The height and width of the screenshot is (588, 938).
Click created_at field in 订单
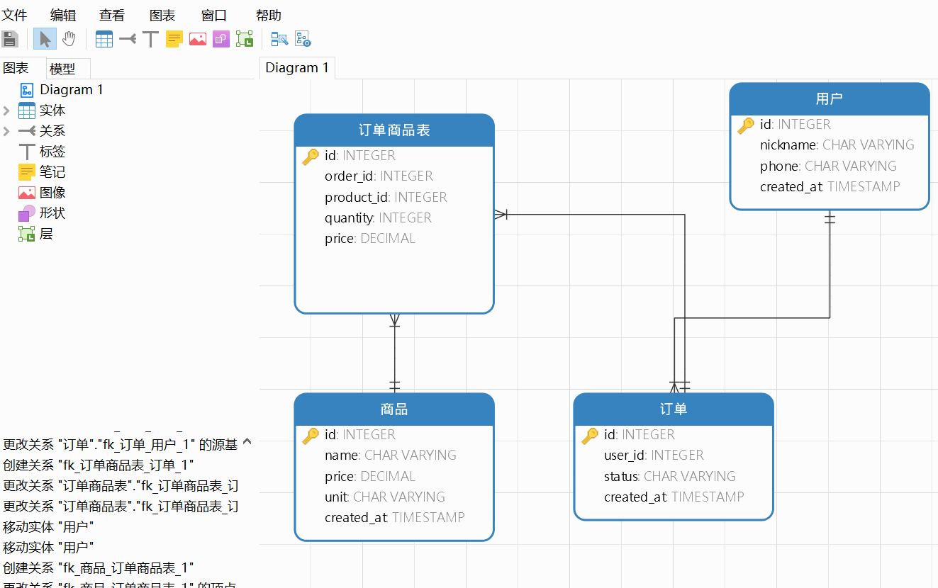[674, 497]
